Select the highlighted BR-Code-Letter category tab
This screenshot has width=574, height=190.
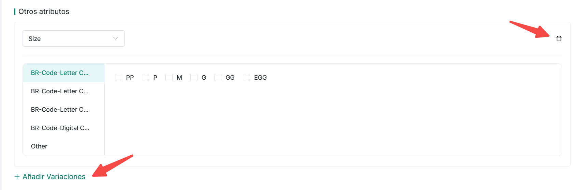[x=60, y=73]
